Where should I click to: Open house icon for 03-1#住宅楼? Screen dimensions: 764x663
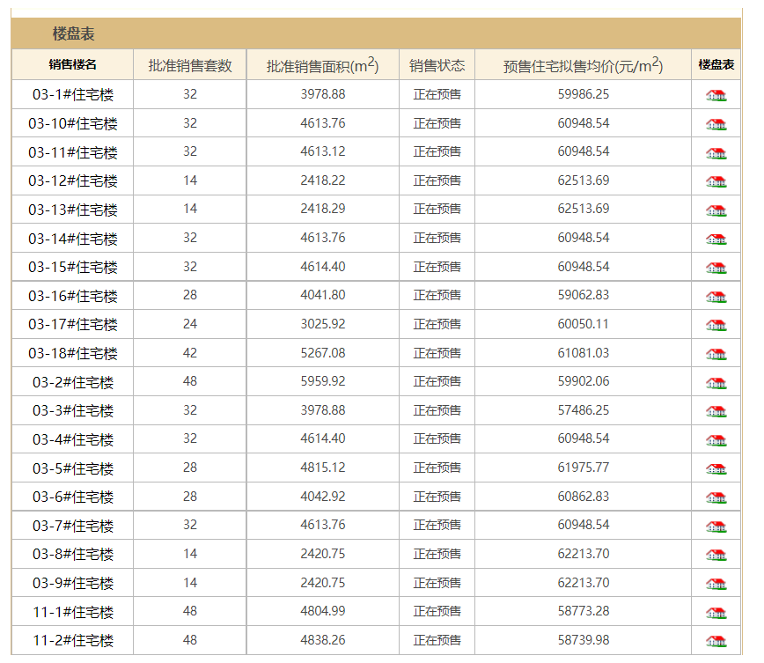click(x=716, y=96)
